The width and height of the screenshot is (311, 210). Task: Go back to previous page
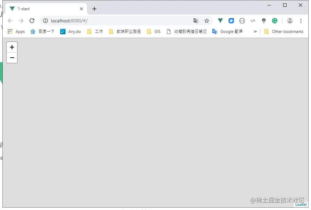[10, 21]
